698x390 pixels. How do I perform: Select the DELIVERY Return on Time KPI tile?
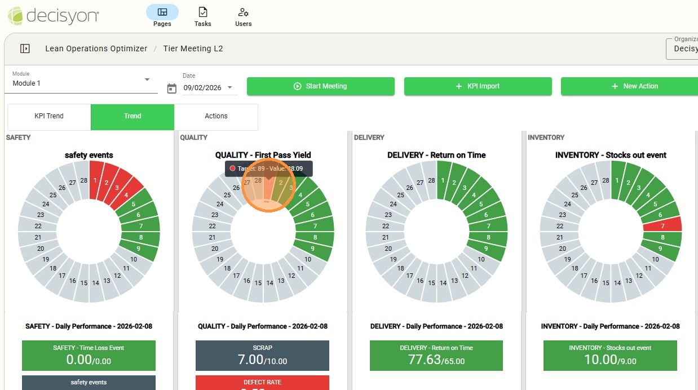(436, 355)
